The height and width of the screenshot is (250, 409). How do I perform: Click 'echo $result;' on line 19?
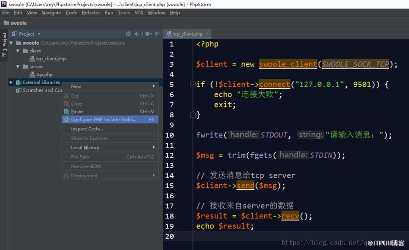225,226
